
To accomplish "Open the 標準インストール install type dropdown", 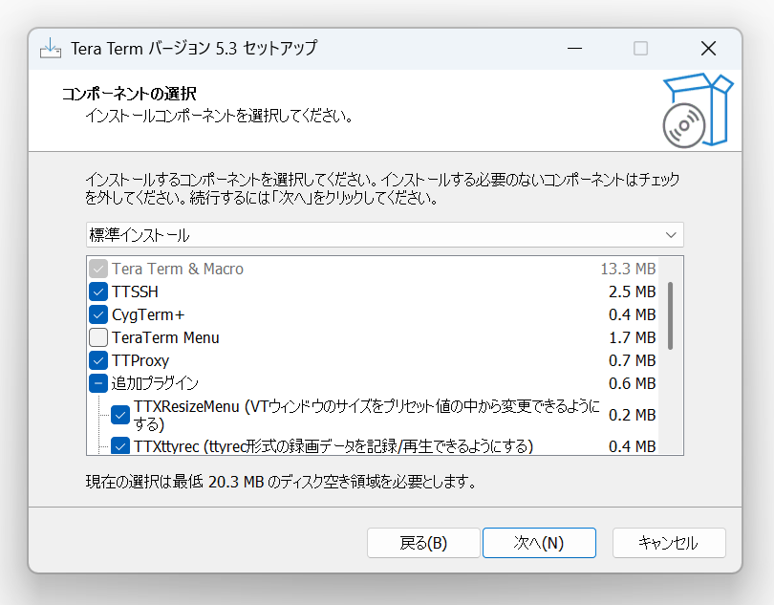I will [x=384, y=234].
